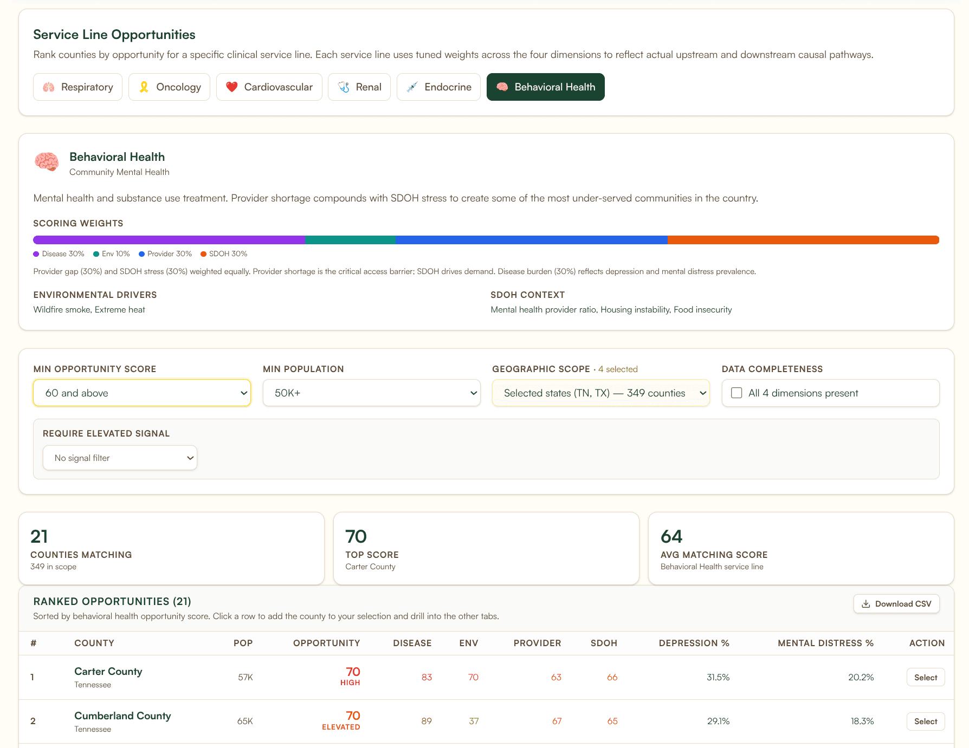The width and height of the screenshot is (969, 748).
Task: Click the Provider 30% legend label
Action: coord(170,254)
